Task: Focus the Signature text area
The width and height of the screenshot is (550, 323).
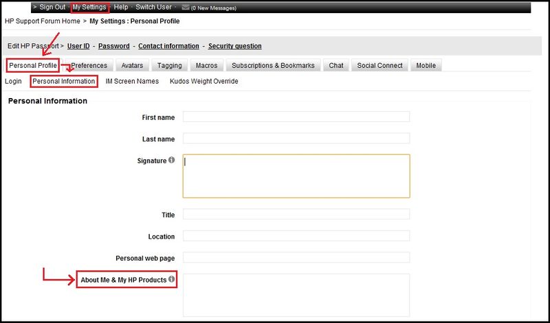Action: [x=296, y=176]
